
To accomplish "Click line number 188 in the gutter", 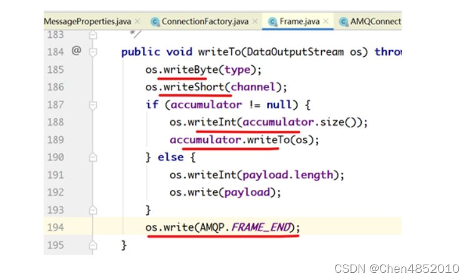I will [56, 122].
